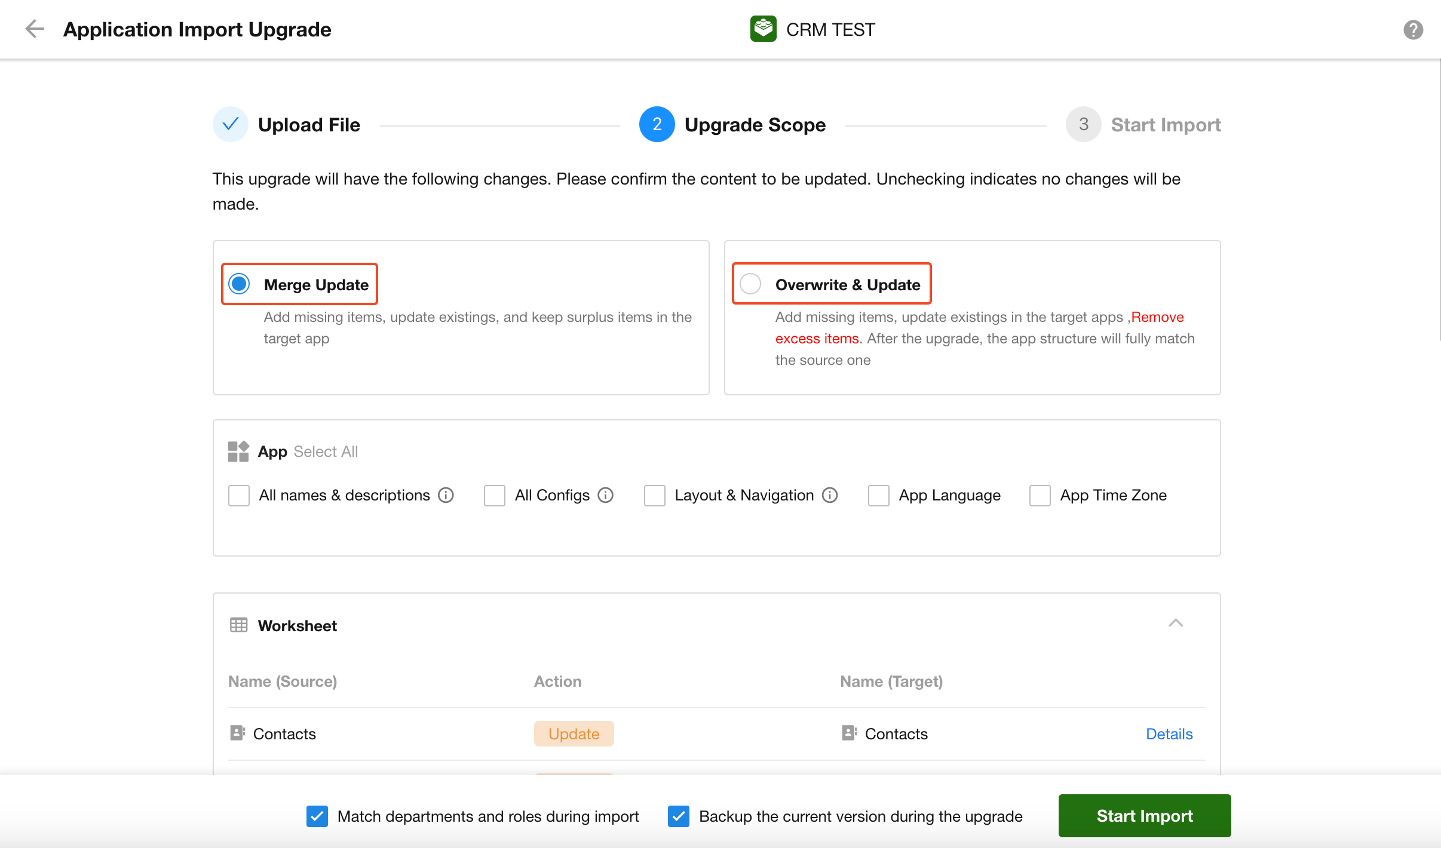Screen dimensions: 1441x848
Task: Click the App grid icon
Action: (x=238, y=451)
